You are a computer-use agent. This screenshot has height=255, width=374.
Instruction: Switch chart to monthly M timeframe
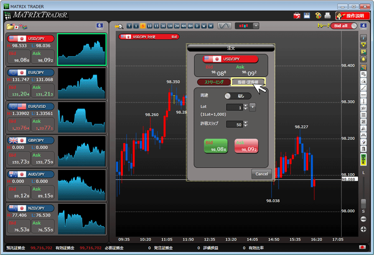pyautogui.click(x=211, y=26)
